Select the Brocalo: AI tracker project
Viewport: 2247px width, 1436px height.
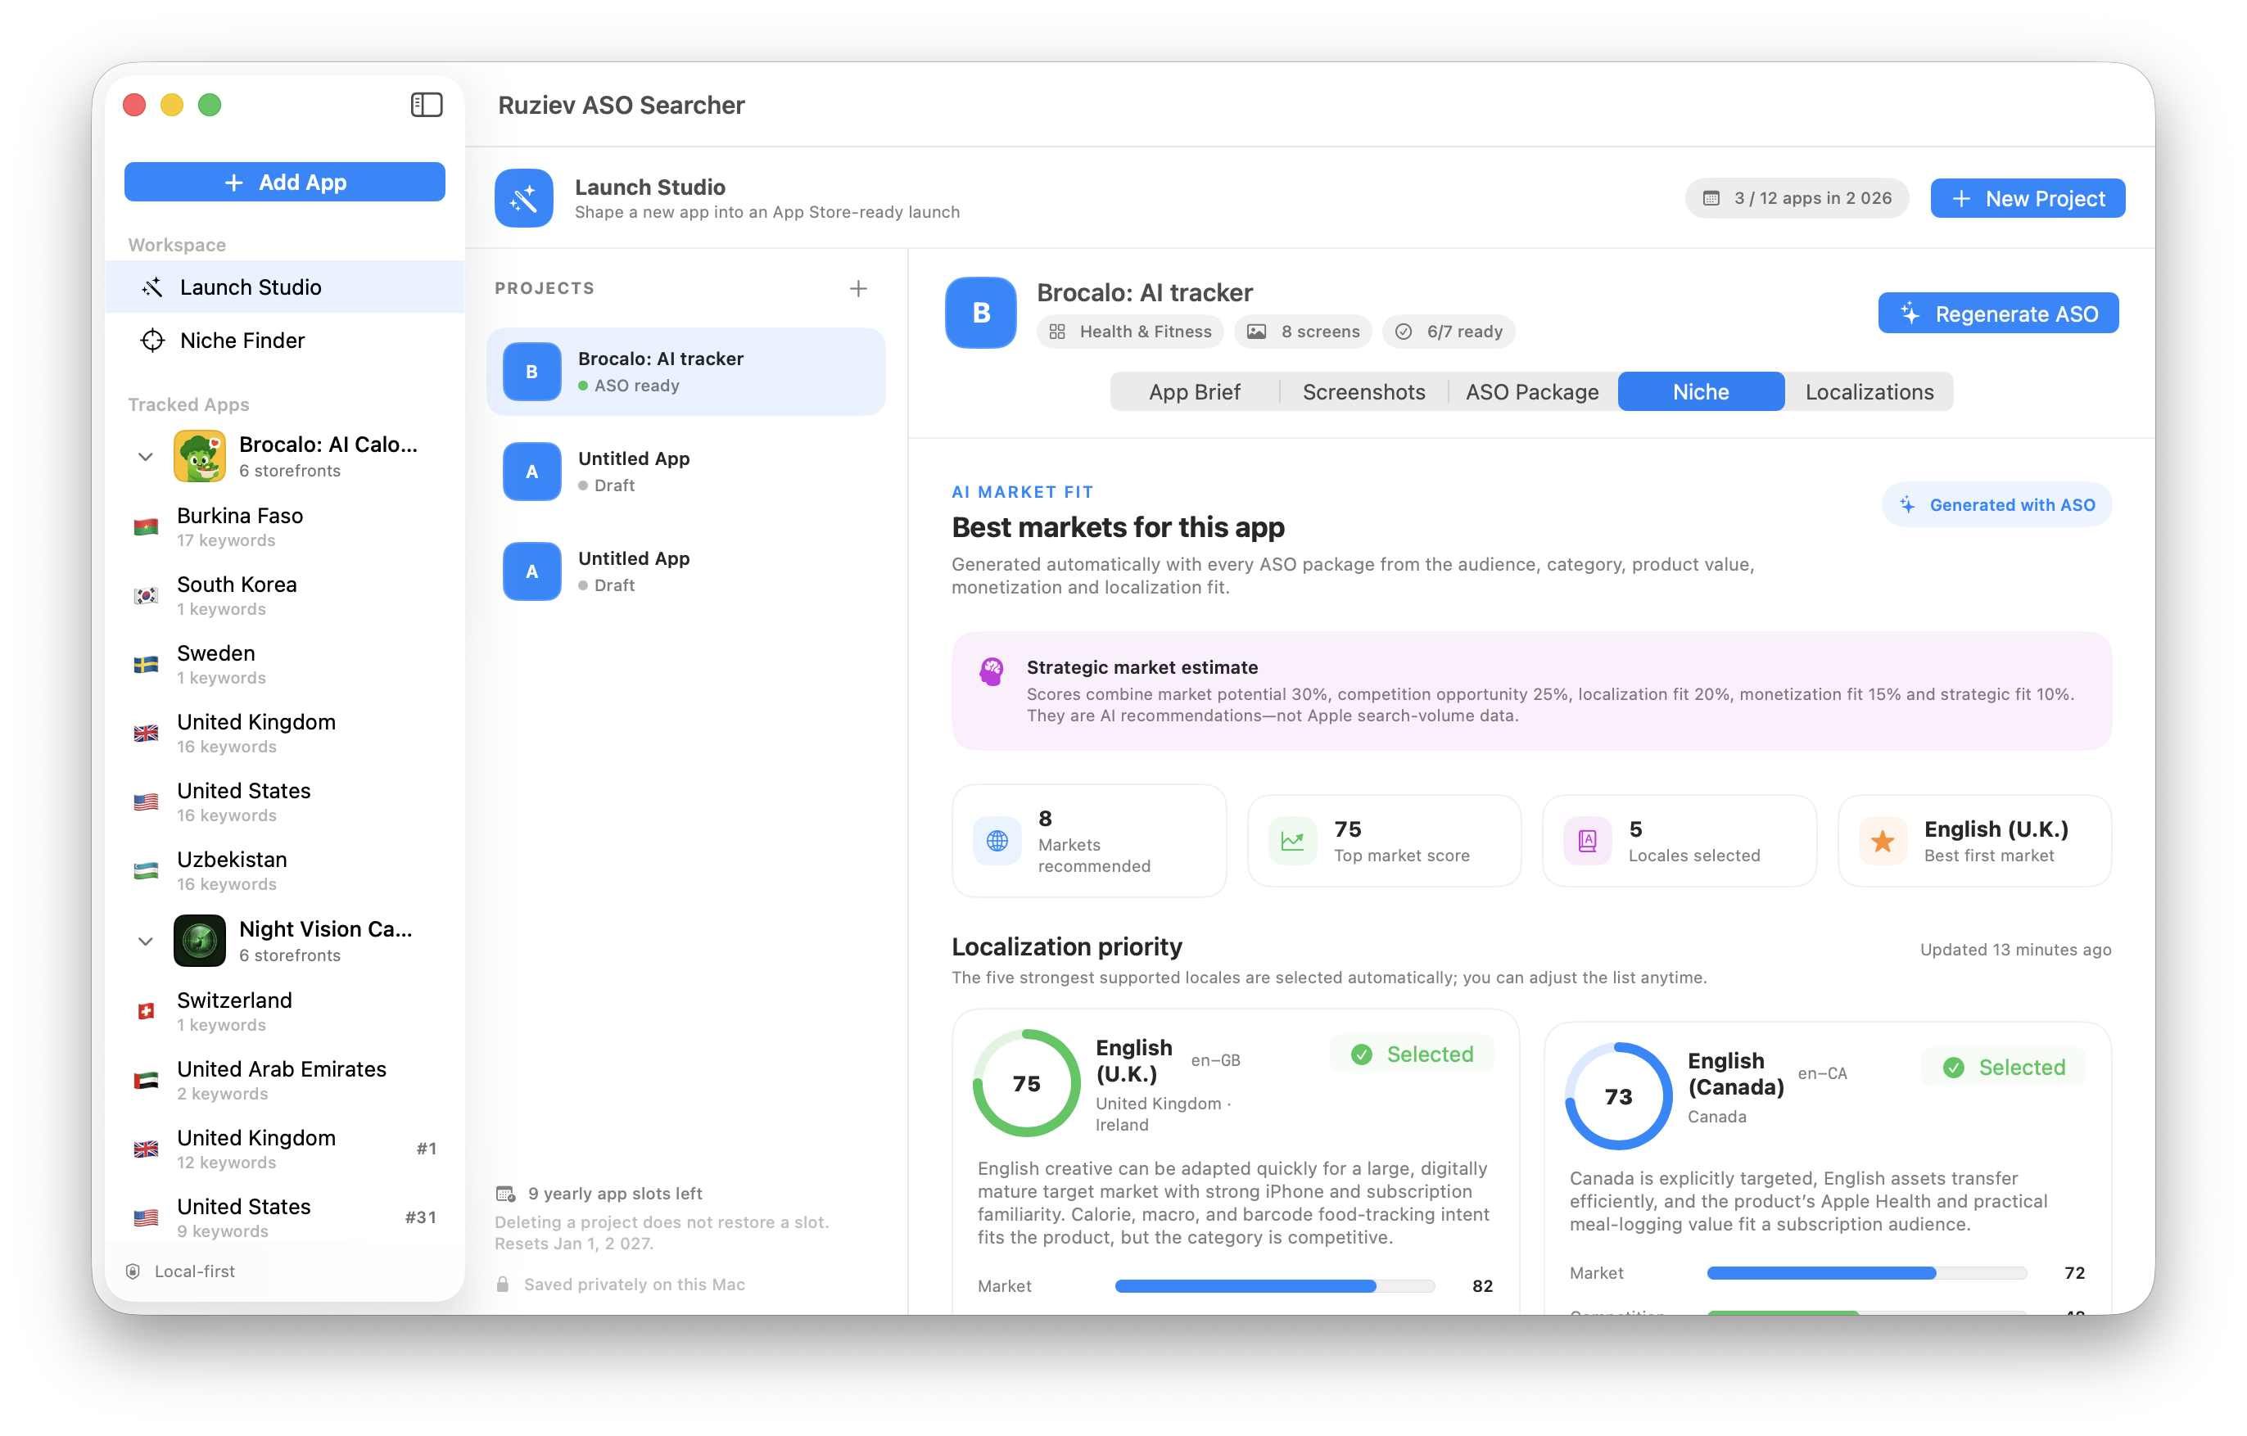(686, 372)
